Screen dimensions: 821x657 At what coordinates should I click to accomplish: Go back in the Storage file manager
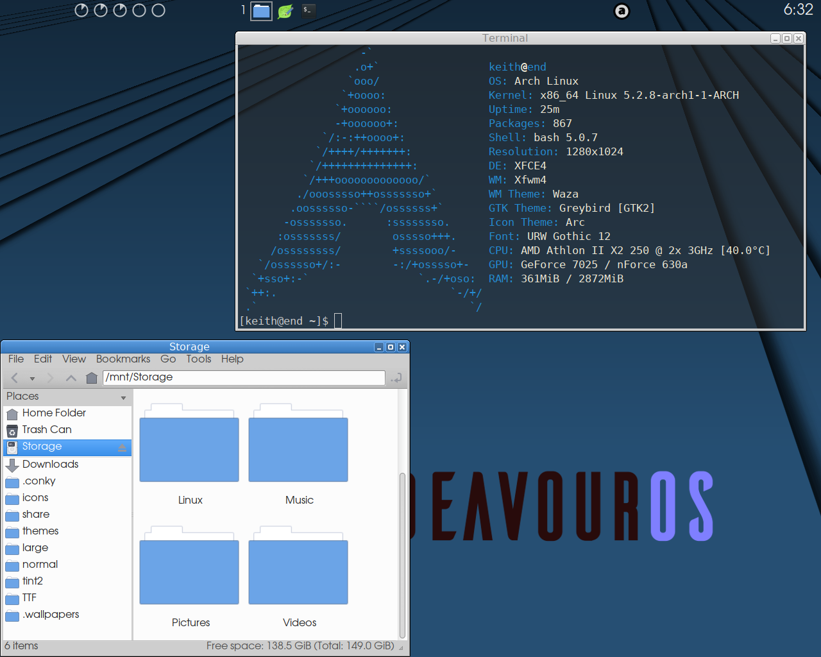pos(15,378)
